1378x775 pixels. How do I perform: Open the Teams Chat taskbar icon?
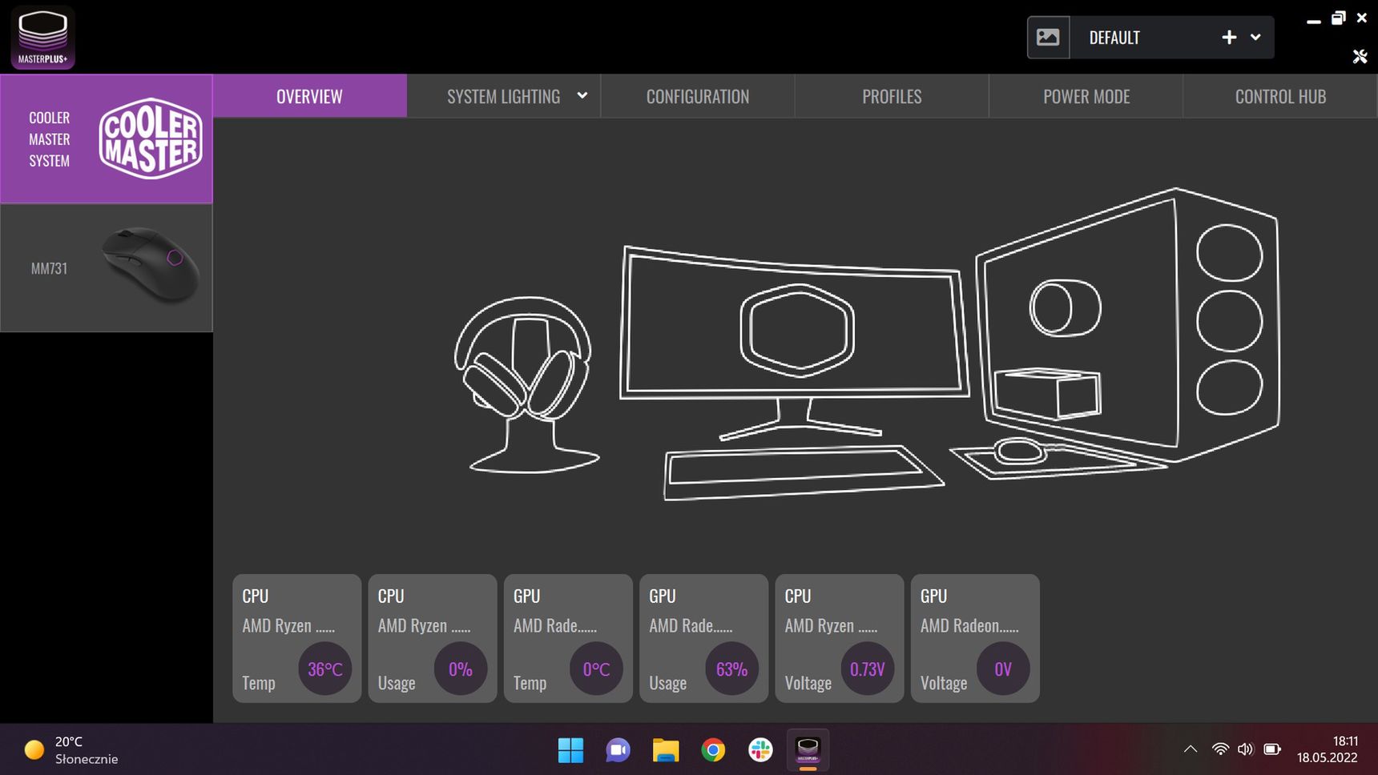618,750
